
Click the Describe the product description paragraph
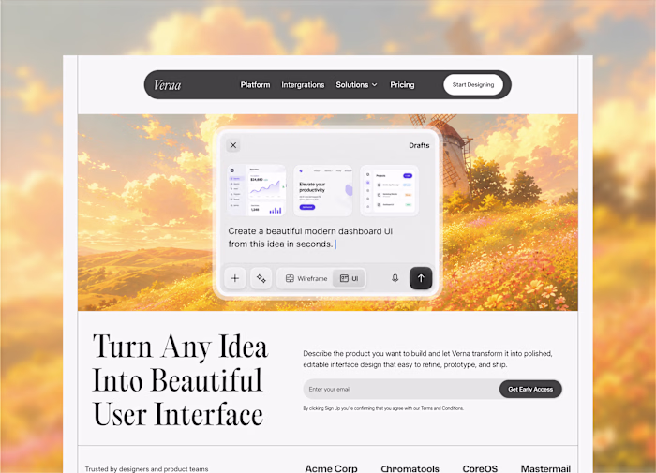point(427,359)
